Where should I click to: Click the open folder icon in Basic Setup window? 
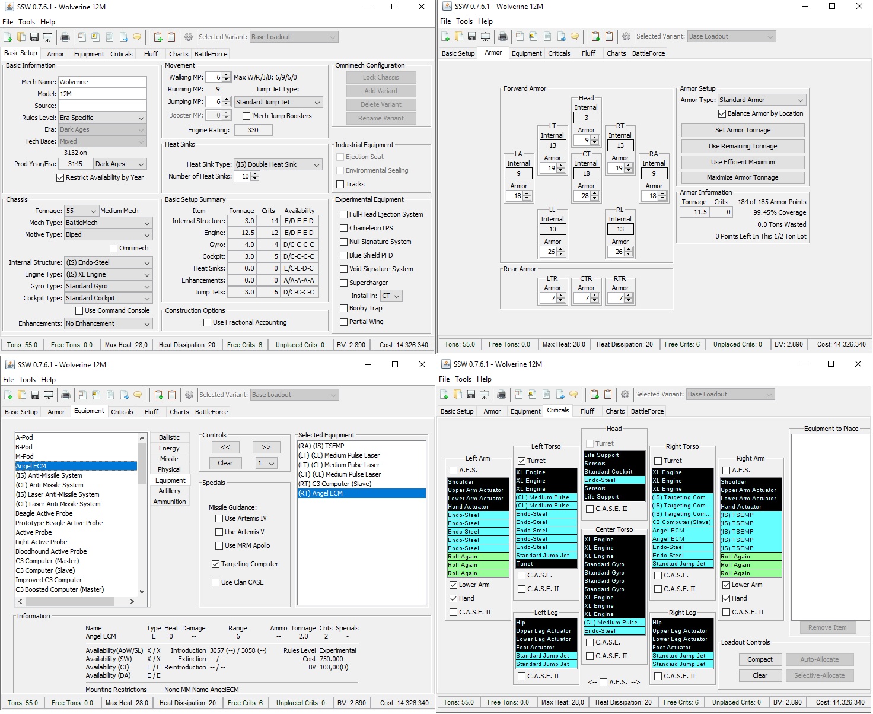coord(21,37)
